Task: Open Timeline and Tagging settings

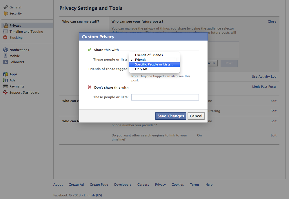Action: pyautogui.click(x=26, y=32)
